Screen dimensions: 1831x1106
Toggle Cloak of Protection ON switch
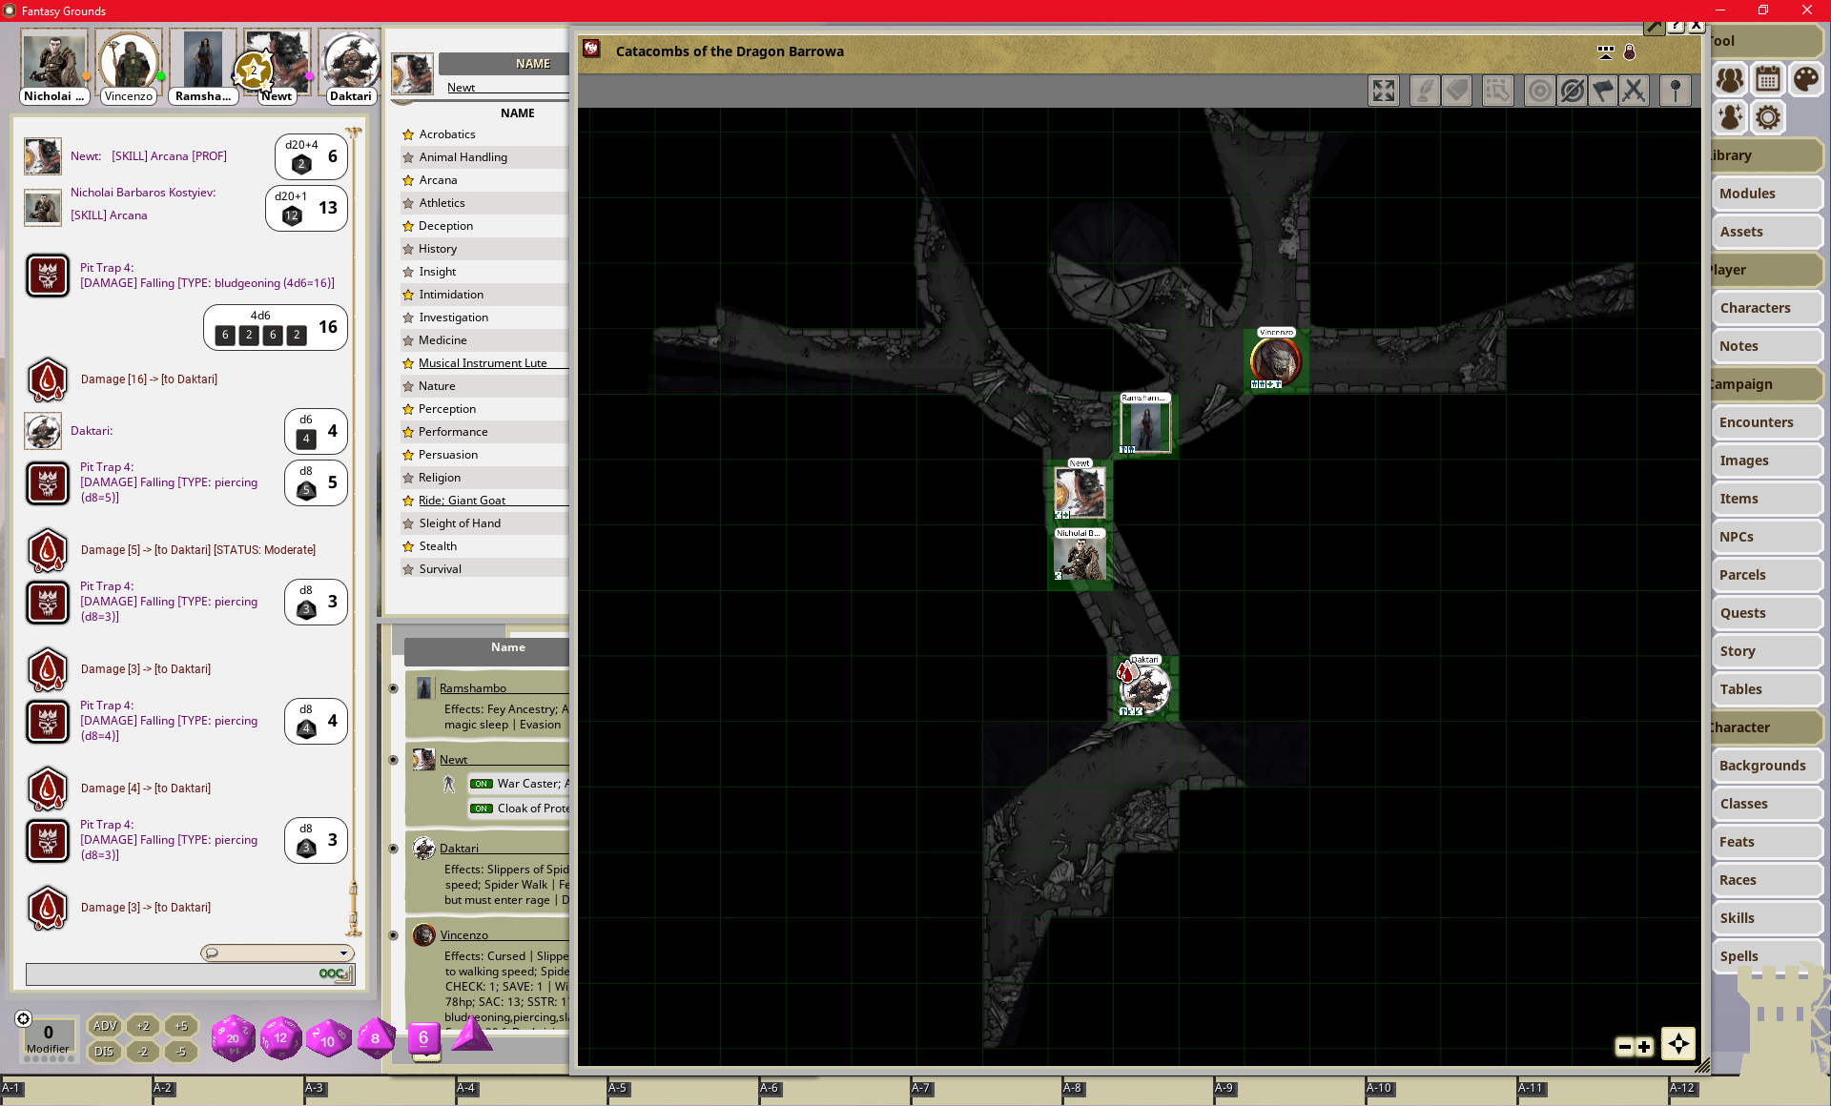click(x=482, y=809)
